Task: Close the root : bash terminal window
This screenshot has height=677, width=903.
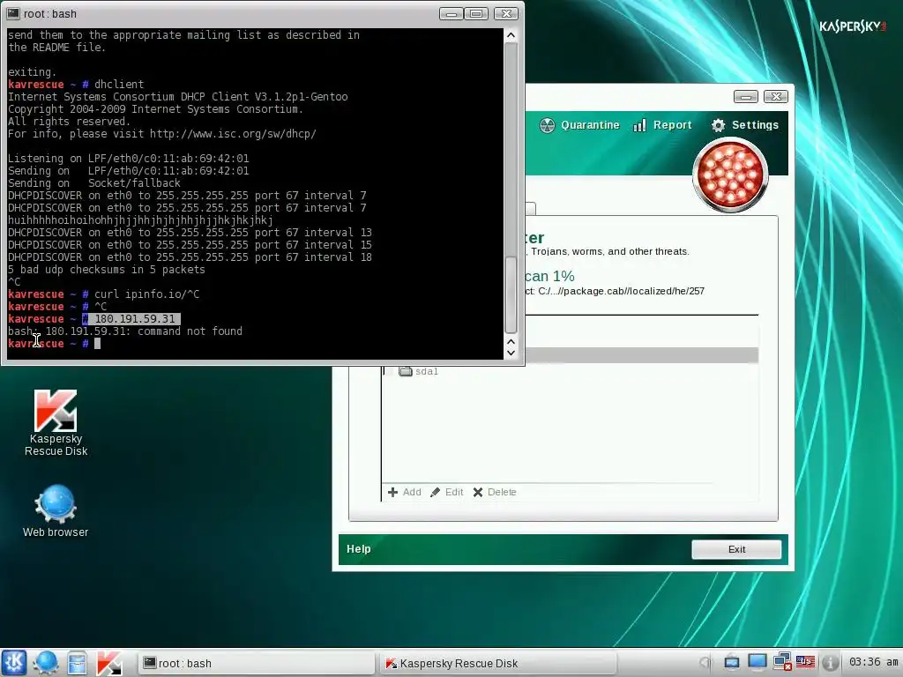Action: 506,13
